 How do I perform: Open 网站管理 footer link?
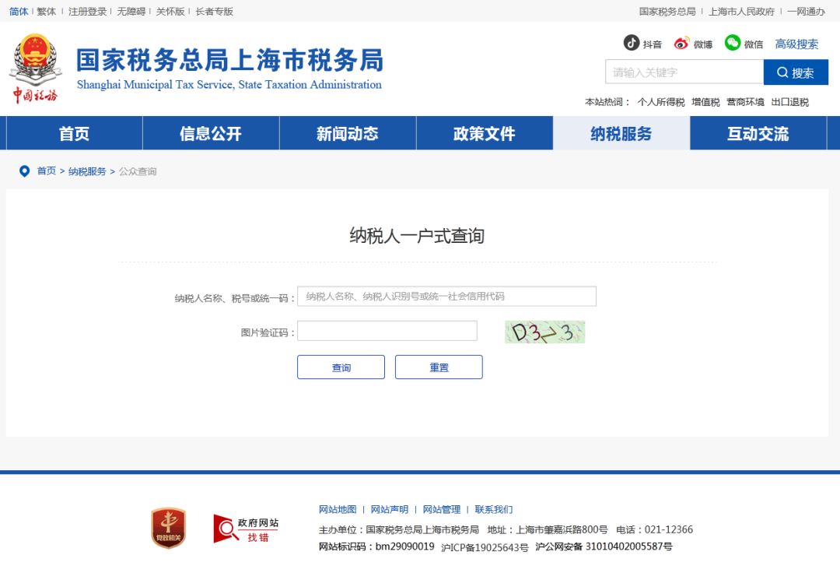point(442,509)
